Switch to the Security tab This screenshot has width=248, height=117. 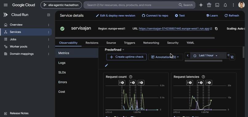pos(173,43)
